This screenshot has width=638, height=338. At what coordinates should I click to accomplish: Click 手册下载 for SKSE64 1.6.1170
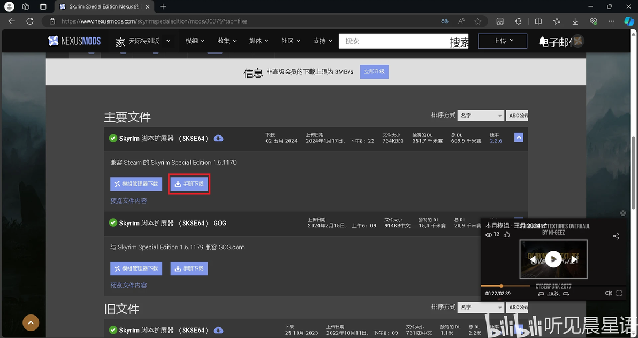pyautogui.click(x=189, y=184)
